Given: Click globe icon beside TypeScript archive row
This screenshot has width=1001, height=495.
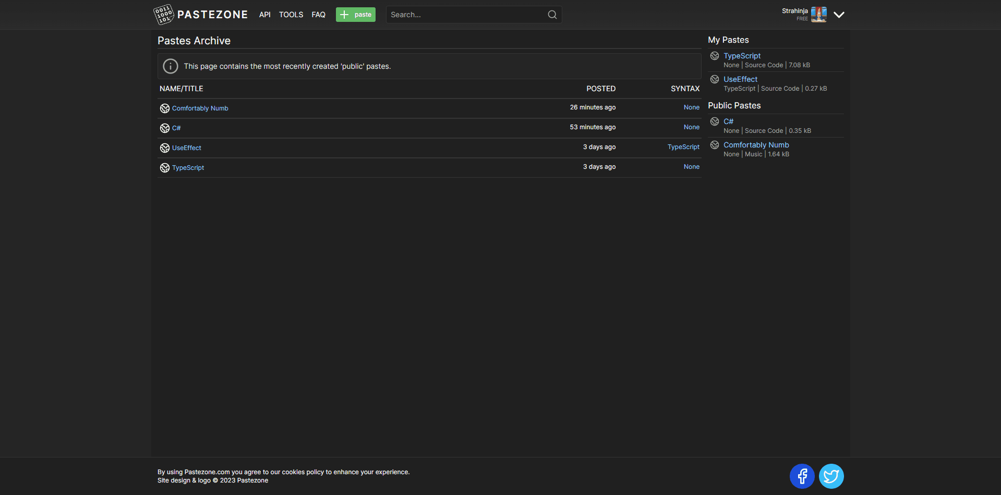Looking at the screenshot, I should (165, 168).
